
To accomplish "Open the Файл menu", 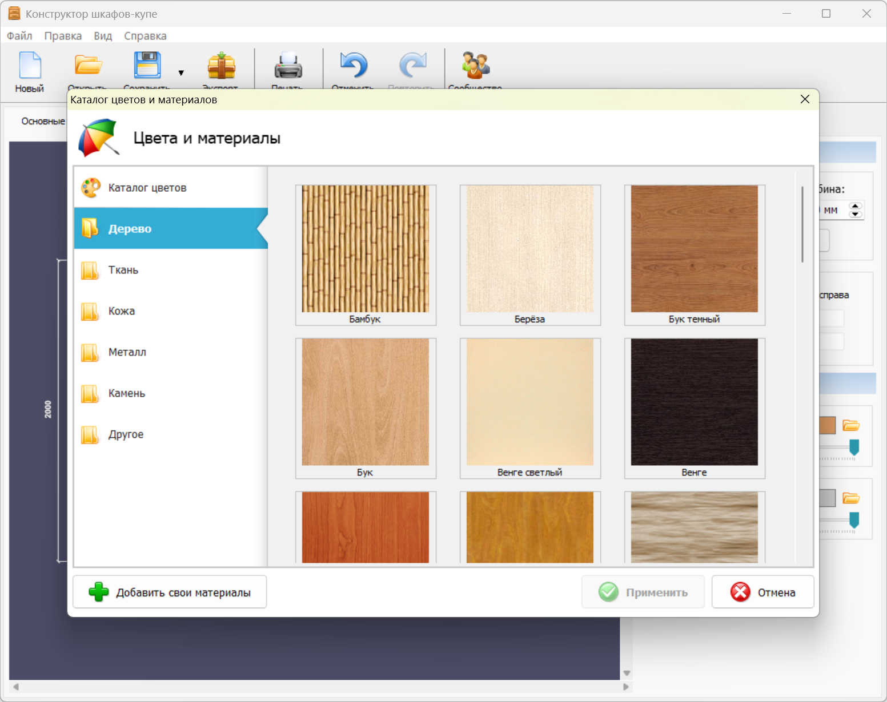I will coord(19,36).
